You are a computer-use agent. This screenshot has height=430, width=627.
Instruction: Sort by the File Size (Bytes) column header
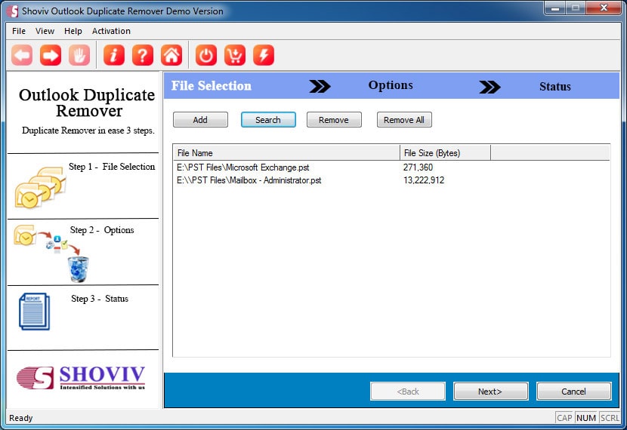coord(445,153)
